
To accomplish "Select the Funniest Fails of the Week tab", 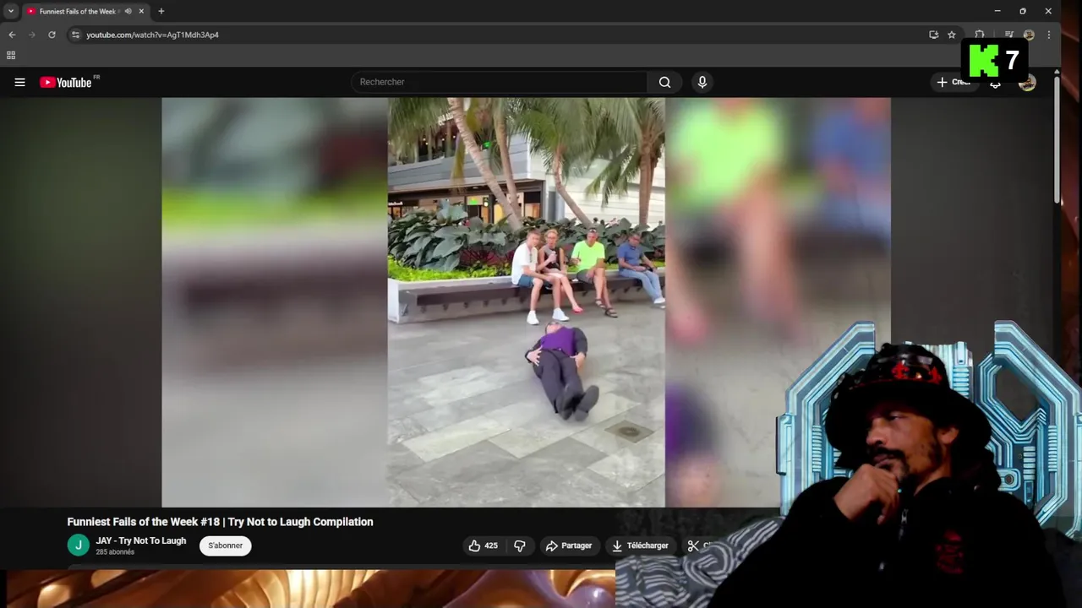I will (77, 11).
